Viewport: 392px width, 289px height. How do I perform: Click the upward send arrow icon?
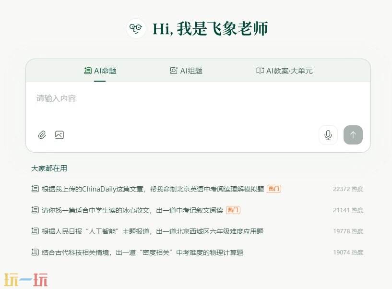353,135
